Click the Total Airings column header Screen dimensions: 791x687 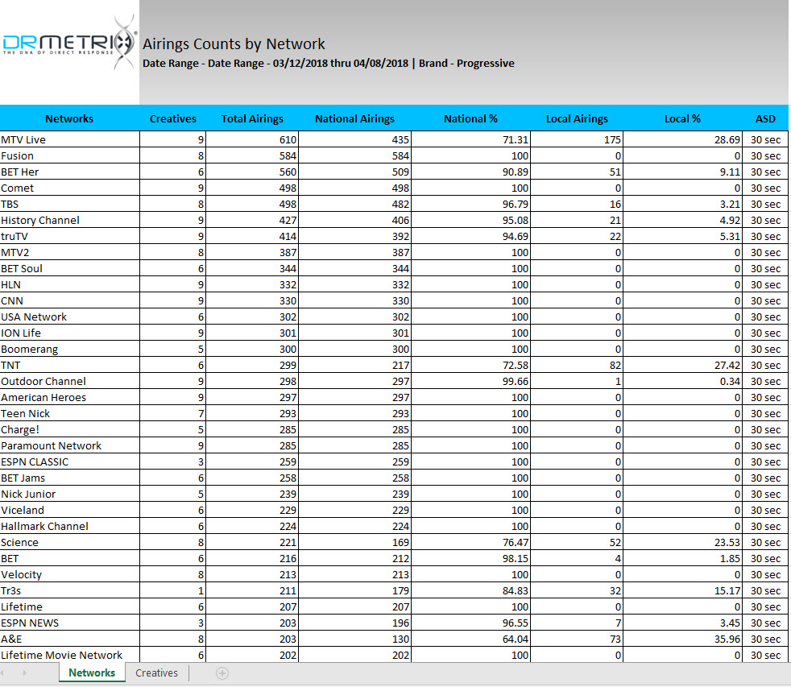tap(252, 118)
